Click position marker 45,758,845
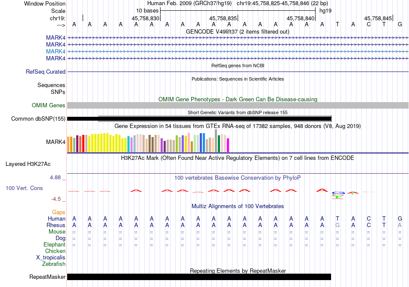 [x=378, y=18]
